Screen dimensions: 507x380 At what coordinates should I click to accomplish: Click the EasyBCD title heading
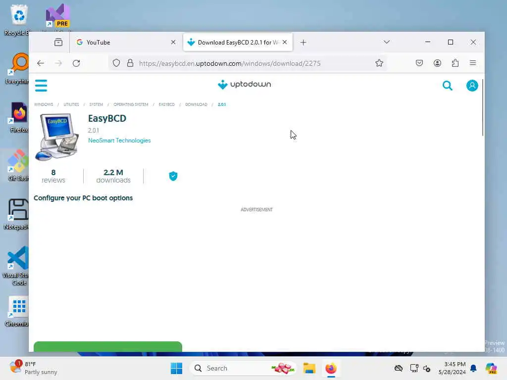click(x=107, y=118)
